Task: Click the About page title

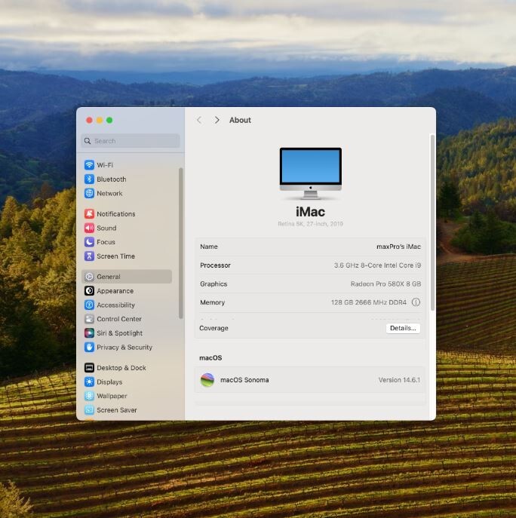Action: [241, 120]
